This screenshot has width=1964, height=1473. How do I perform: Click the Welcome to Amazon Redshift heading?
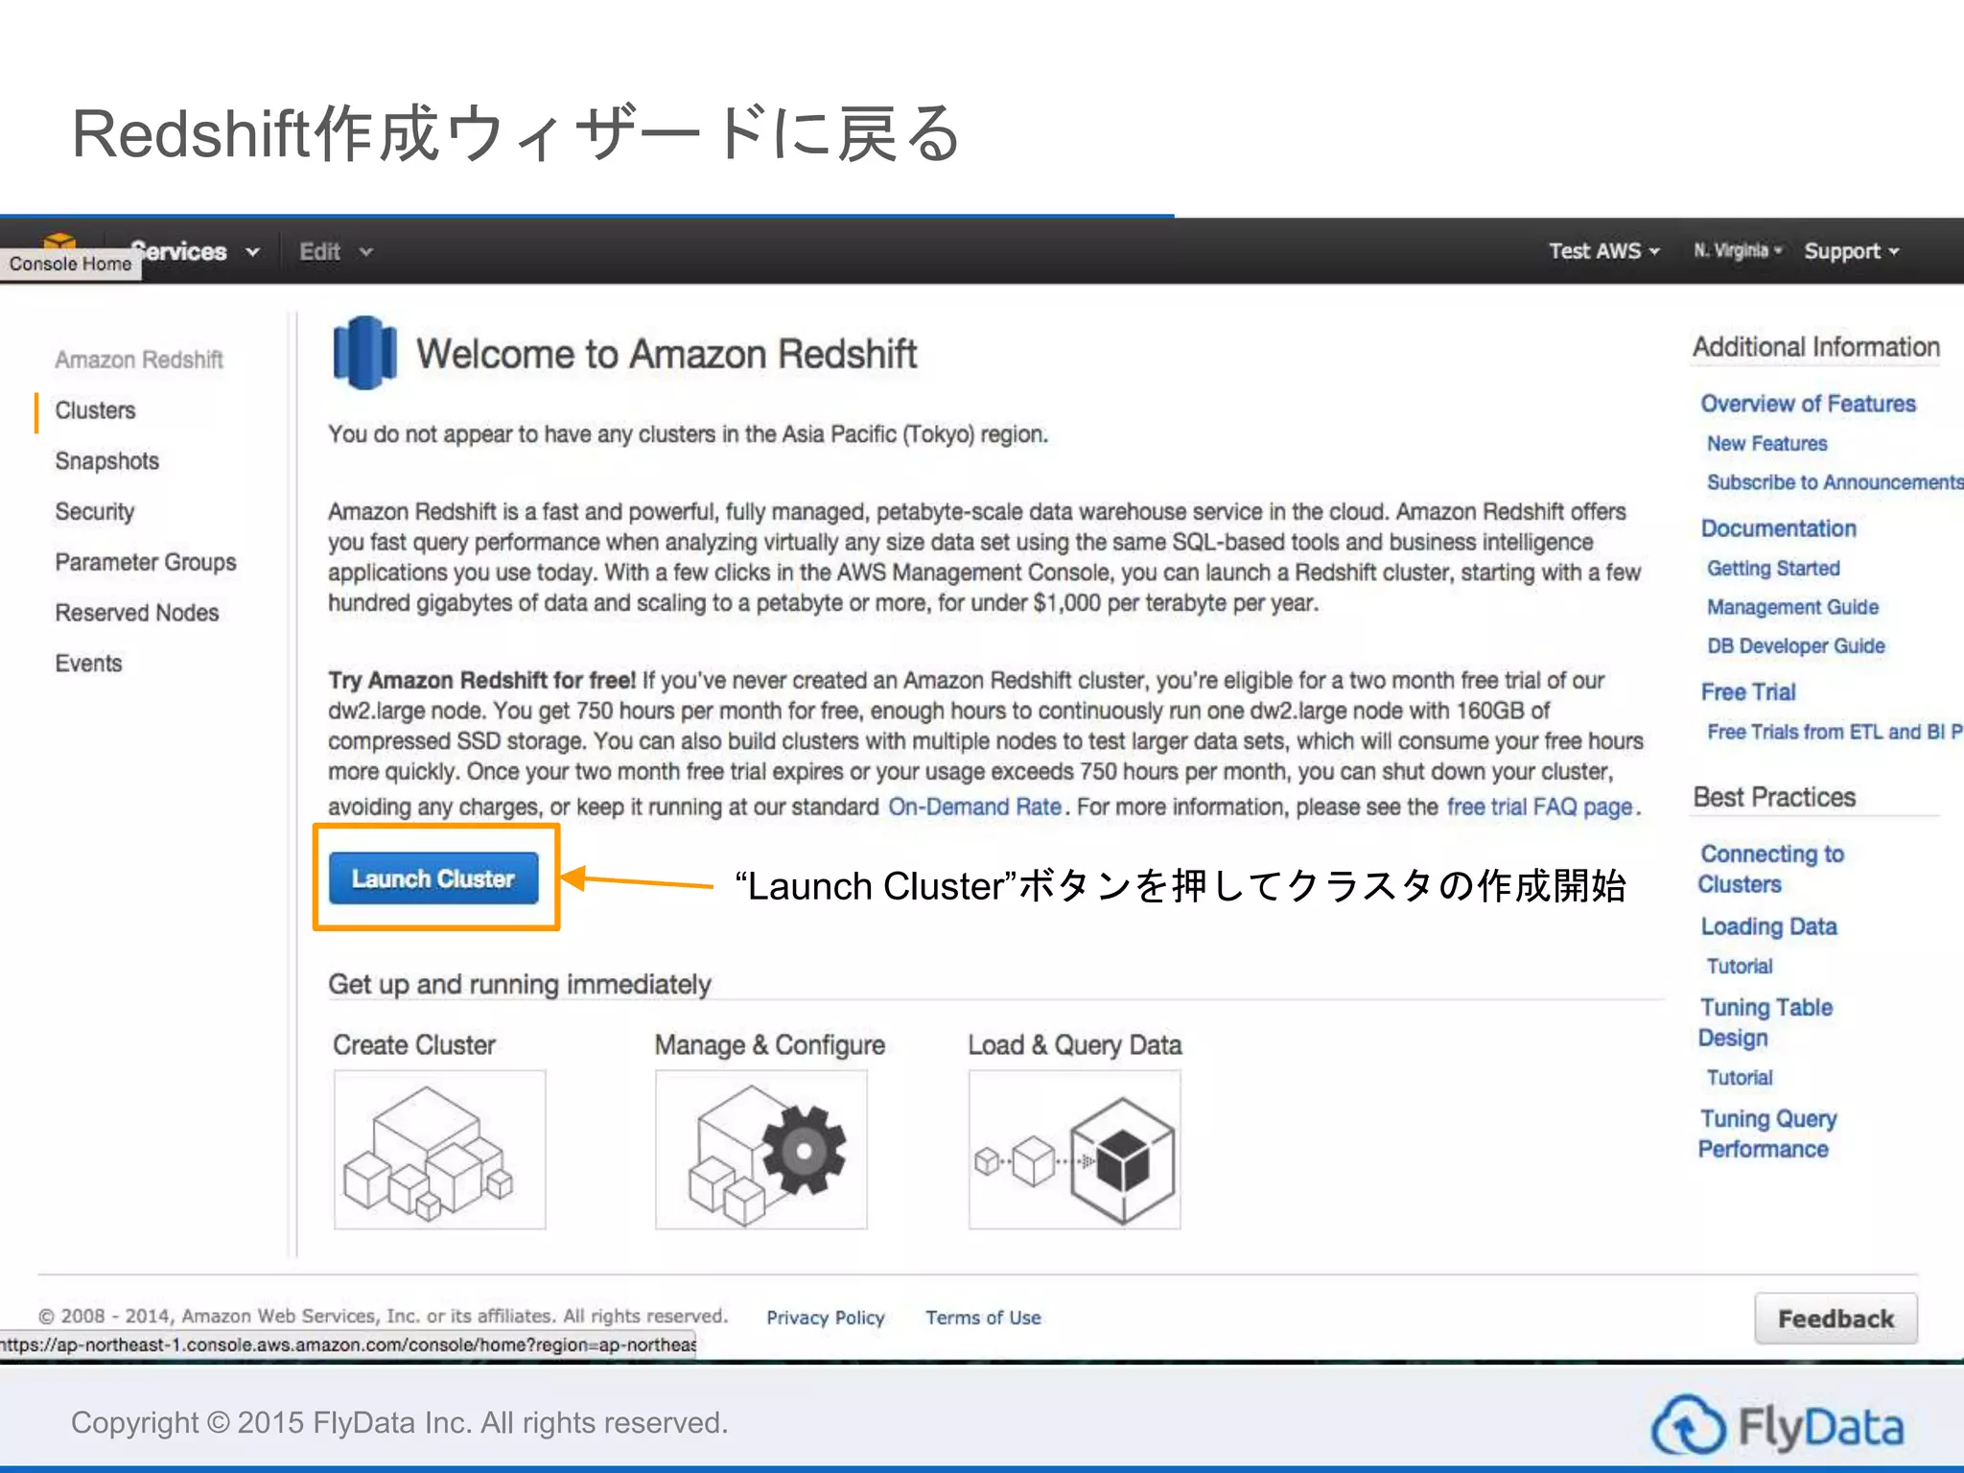(x=666, y=354)
